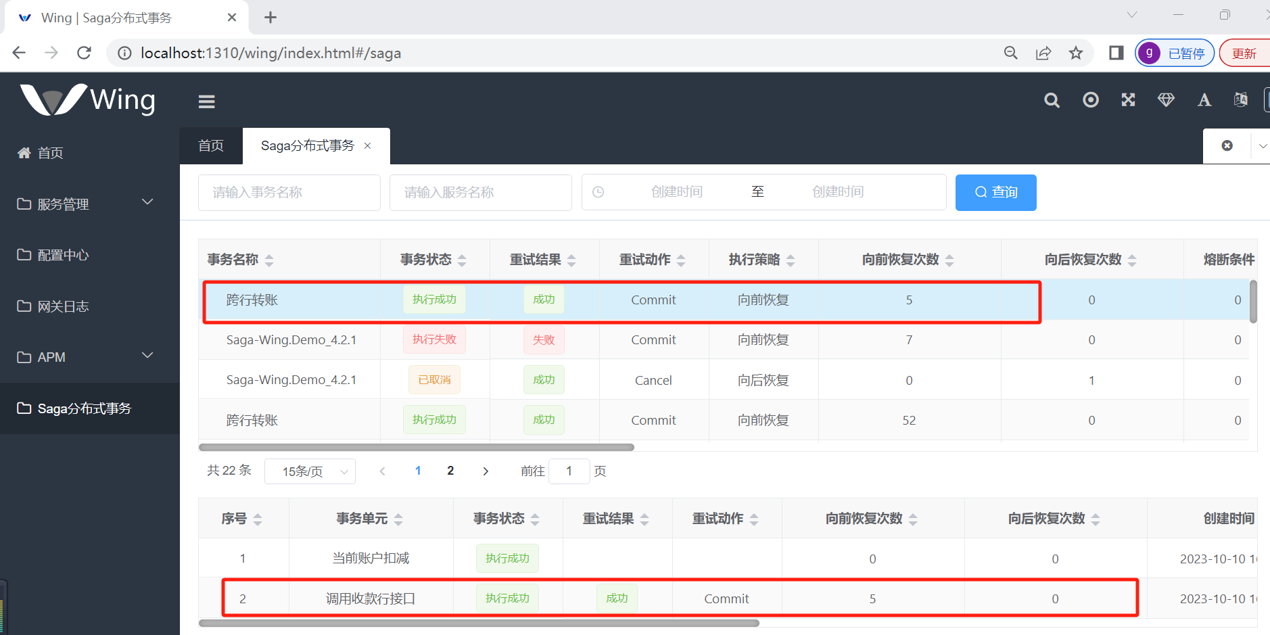Sort upper table by 重试动作
This screenshot has width=1270, height=635.
coord(681,260)
